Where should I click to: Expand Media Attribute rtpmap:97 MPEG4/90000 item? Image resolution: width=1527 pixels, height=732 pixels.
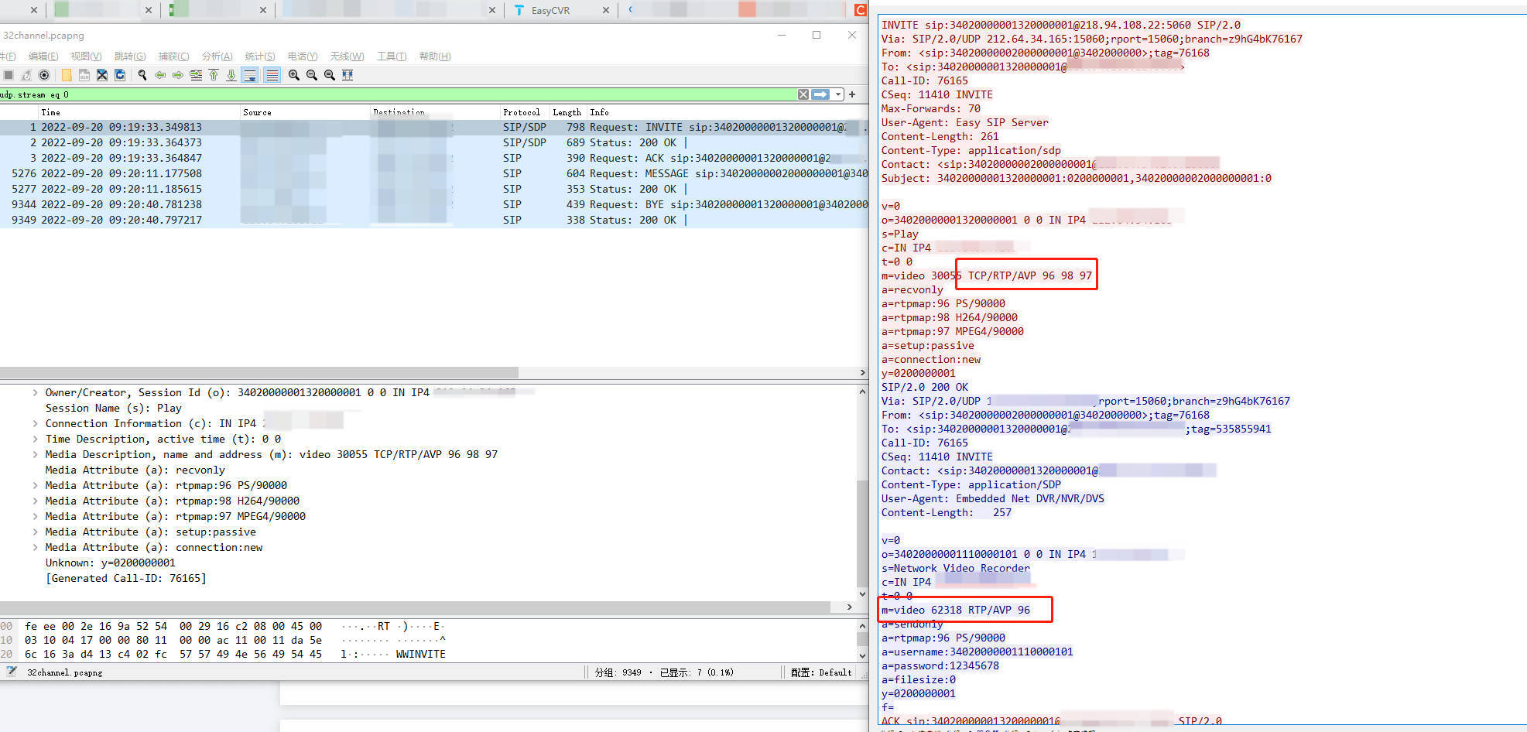tap(35, 516)
